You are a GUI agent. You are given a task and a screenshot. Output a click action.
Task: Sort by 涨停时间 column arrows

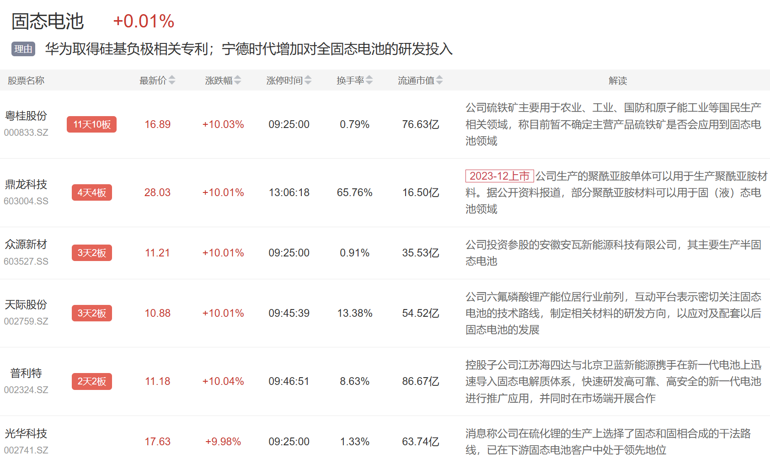308,80
